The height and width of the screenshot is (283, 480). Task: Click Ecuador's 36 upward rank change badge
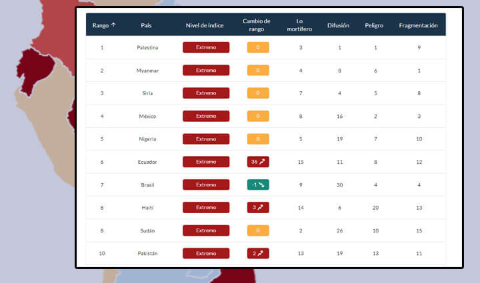tap(257, 162)
